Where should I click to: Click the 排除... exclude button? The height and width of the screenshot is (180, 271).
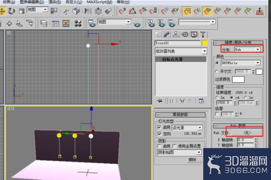[x=195, y=160]
